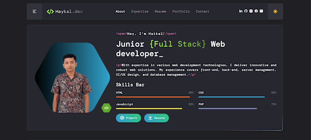Image resolution: width=311 pixels, height=140 pixels.
Task: Click the PHP purple skill bar
Action: tap(228, 108)
